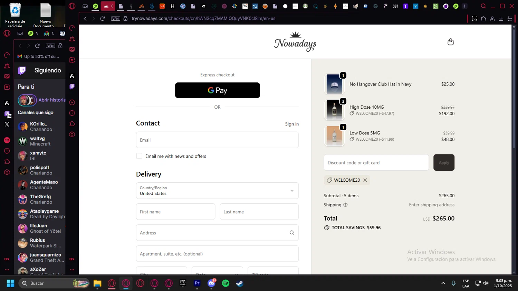518x291 pixels.
Task: Open the search tabs magnifier icon
Action: [x=483, y=6]
